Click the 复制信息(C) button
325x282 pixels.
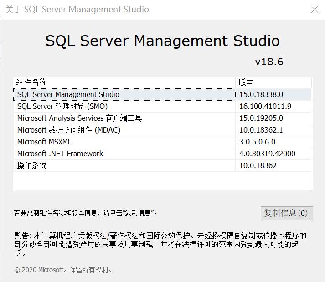pos(287,213)
